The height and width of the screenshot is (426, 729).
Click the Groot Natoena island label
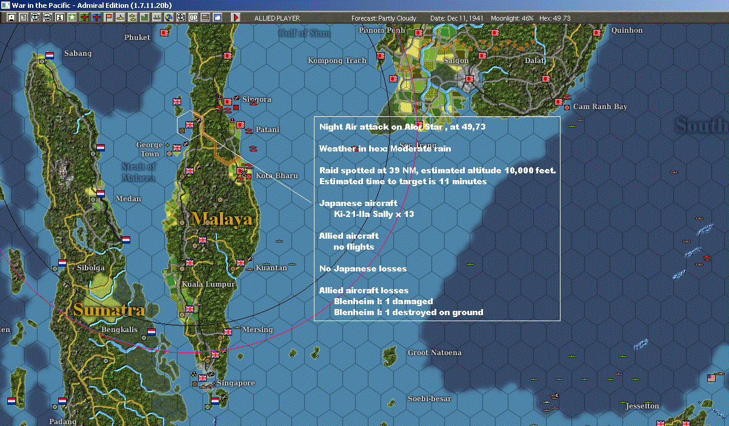tap(434, 353)
